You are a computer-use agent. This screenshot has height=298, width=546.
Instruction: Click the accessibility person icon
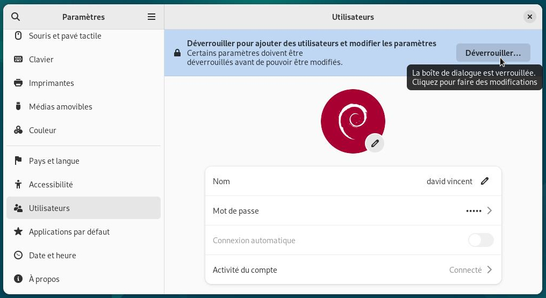(18, 184)
